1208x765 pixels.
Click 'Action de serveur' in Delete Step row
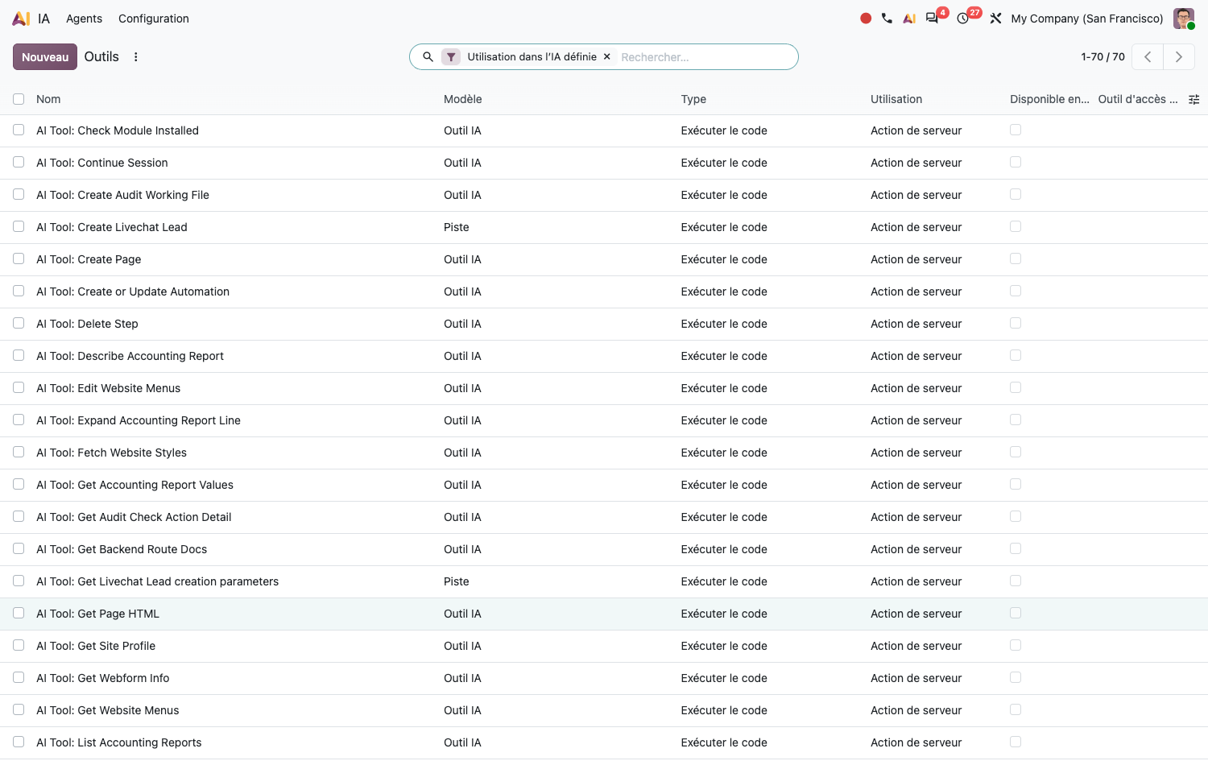pos(916,324)
